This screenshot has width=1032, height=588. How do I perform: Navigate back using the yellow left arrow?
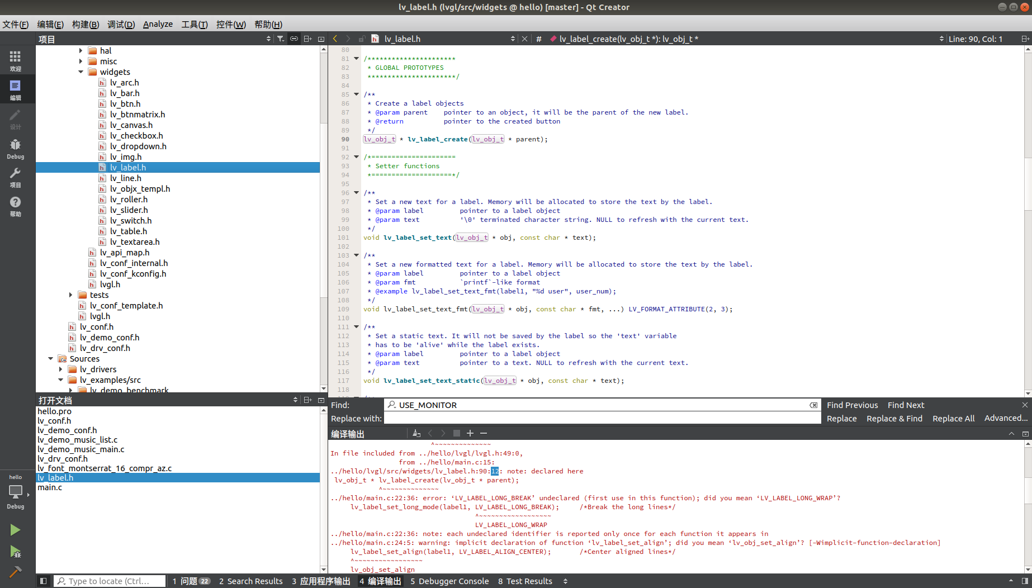[x=334, y=39]
